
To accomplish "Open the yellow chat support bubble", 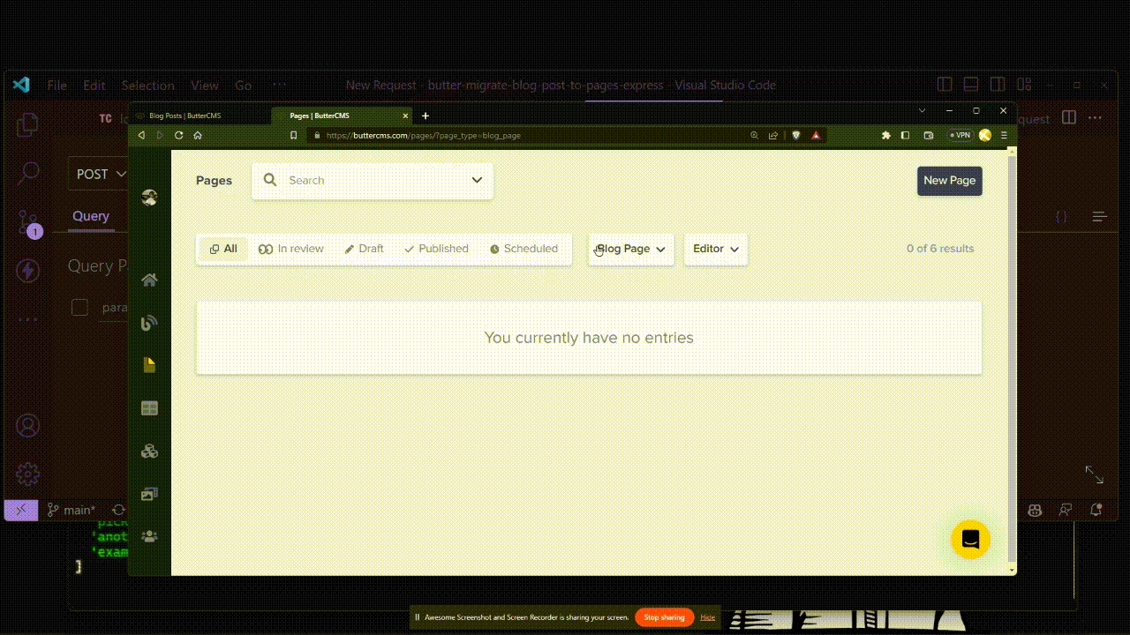I will (x=970, y=540).
